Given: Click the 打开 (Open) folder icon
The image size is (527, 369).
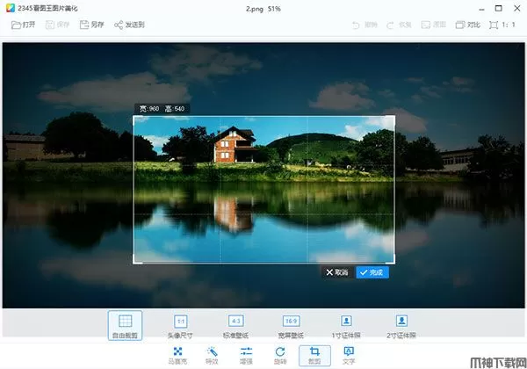Looking at the screenshot, I should (17, 25).
